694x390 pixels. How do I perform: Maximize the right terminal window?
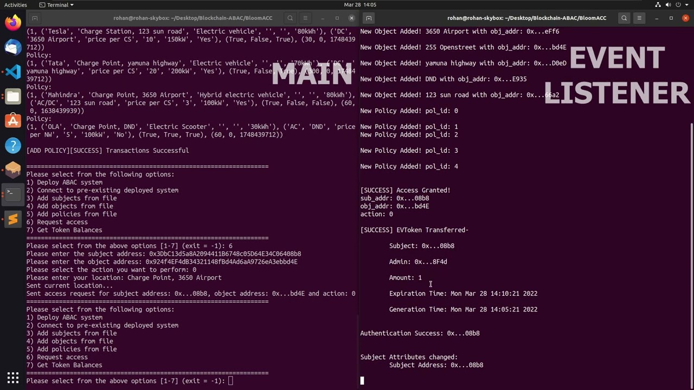(x=671, y=18)
